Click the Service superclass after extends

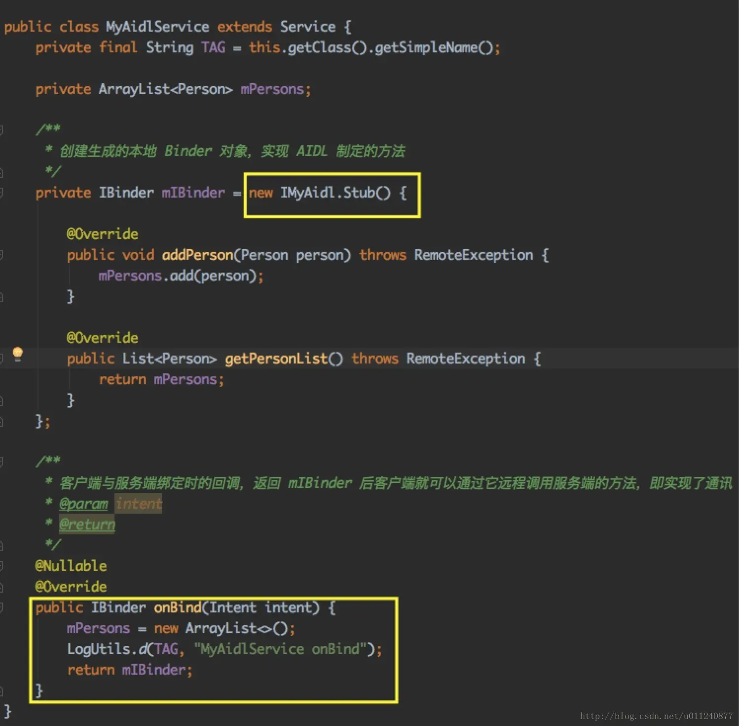click(308, 27)
